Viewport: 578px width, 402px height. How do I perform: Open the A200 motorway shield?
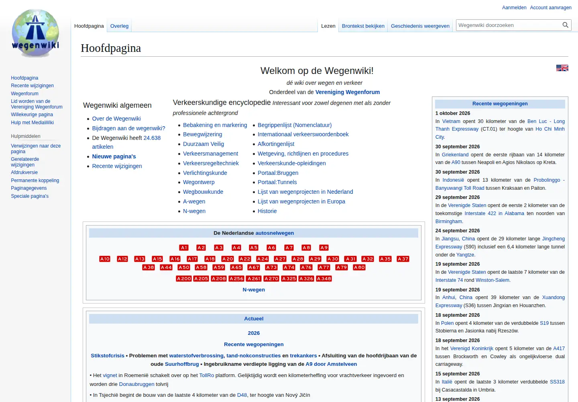184,279
